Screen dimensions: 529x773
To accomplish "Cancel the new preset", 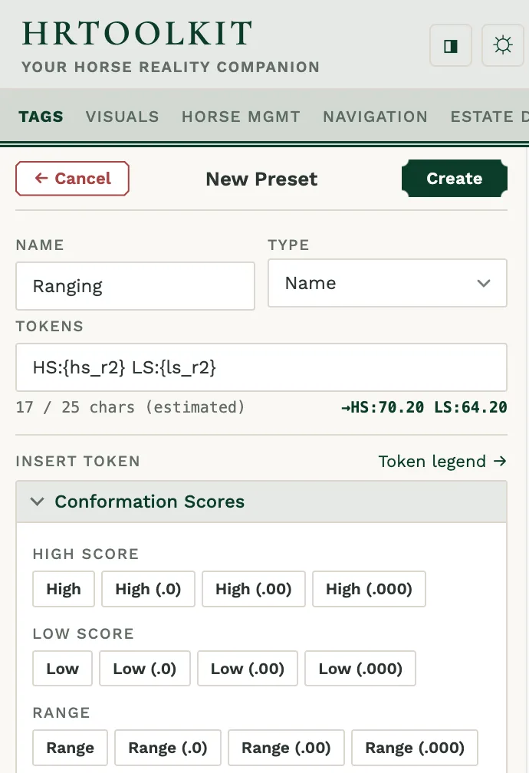I will (73, 179).
